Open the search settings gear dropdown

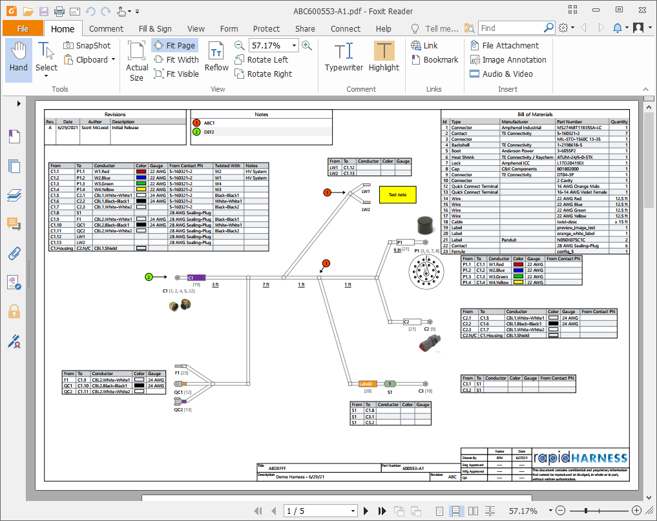(x=566, y=28)
